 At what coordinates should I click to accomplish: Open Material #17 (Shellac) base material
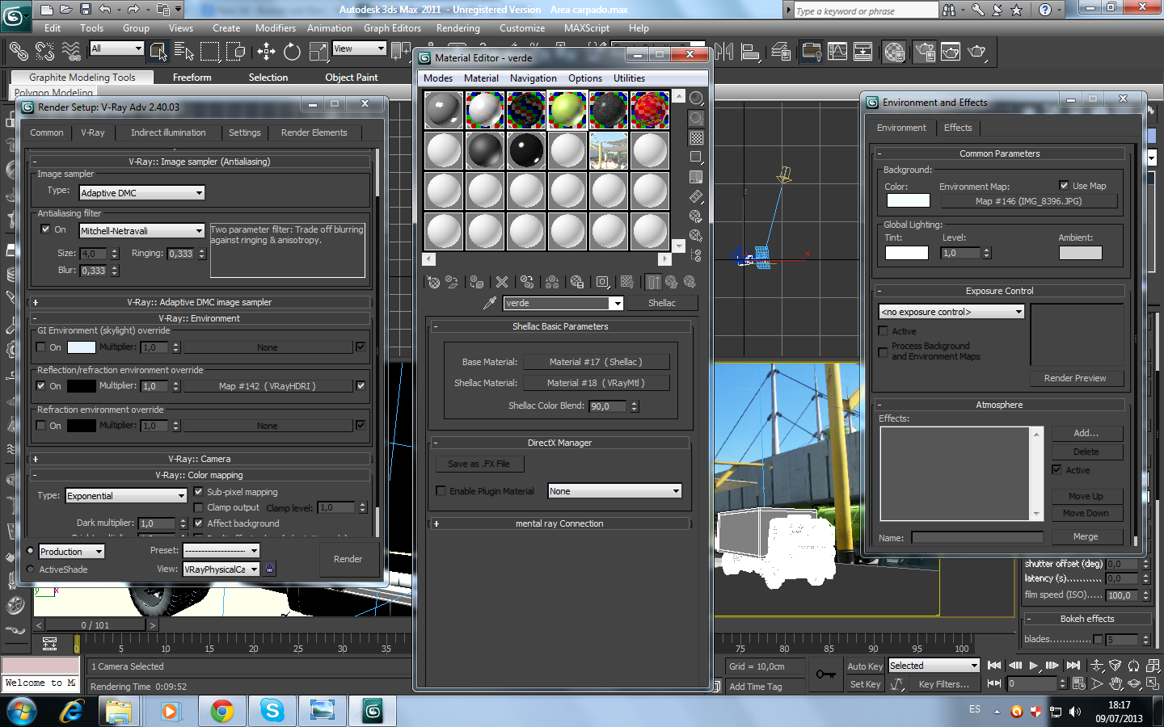pos(596,362)
